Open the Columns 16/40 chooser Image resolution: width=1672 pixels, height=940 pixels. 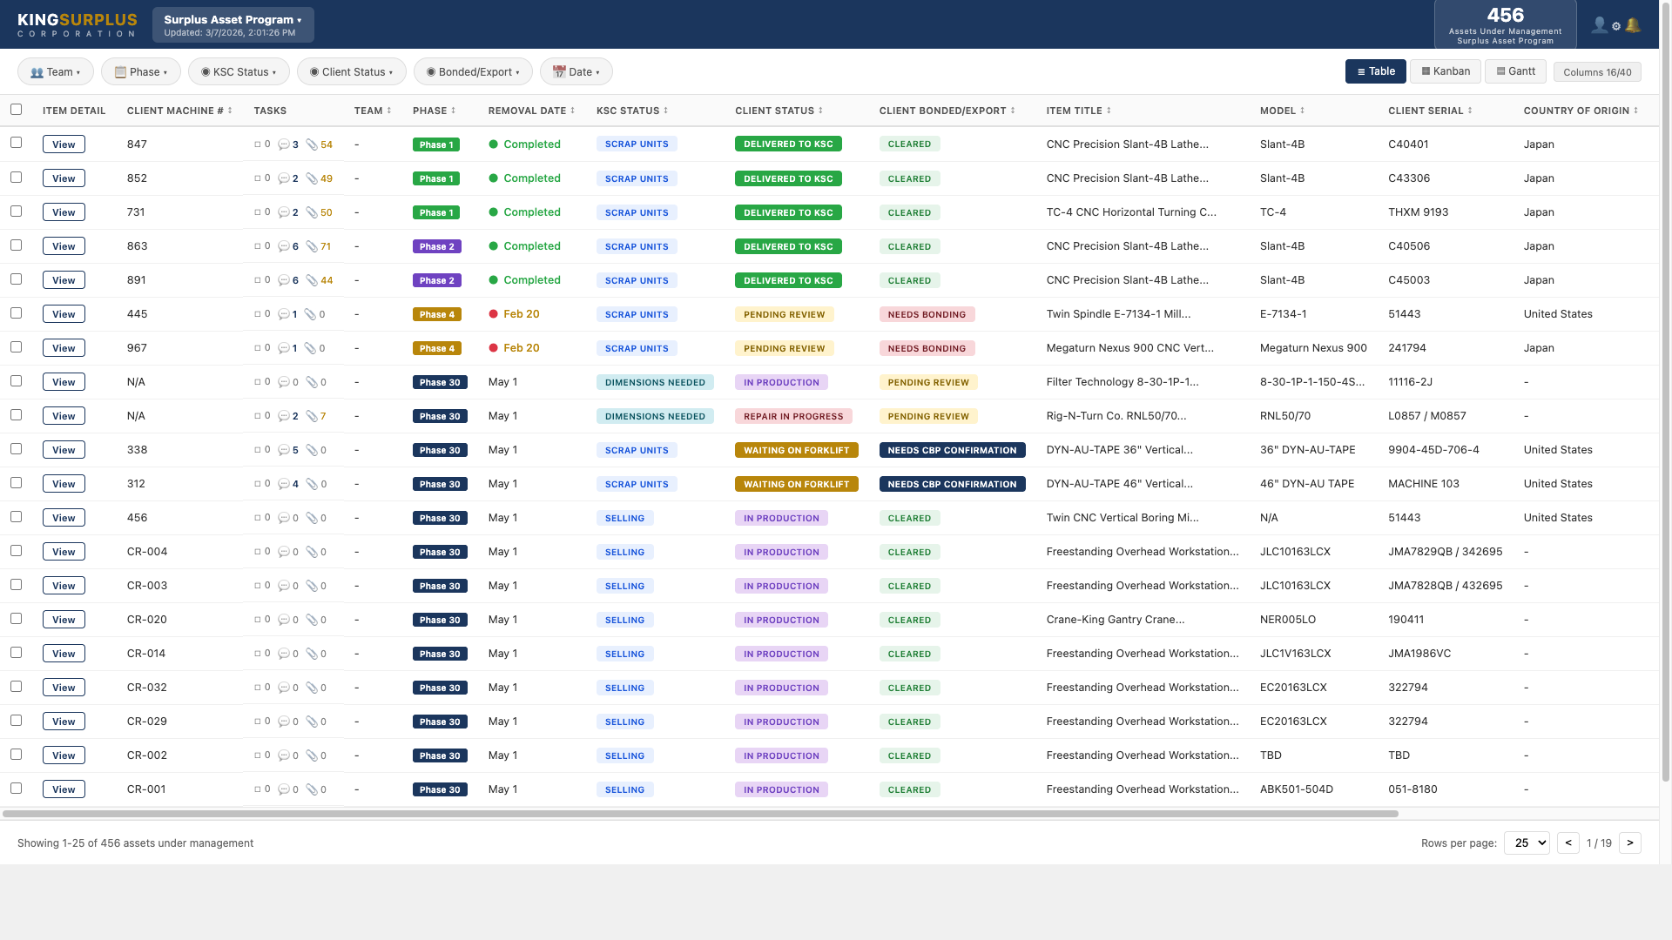click(x=1596, y=72)
